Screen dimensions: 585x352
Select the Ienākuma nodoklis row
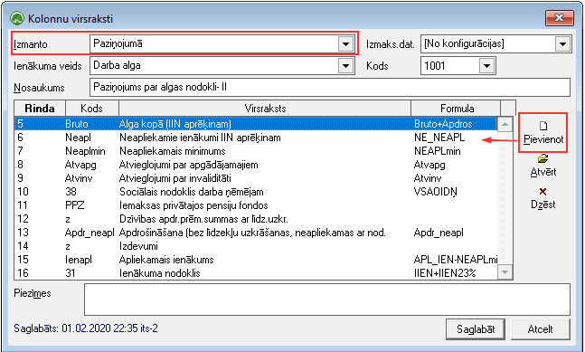[256, 273]
